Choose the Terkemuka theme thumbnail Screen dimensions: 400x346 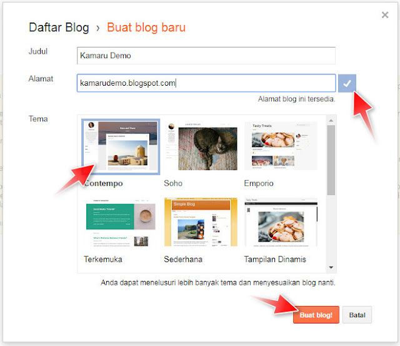point(121,222)
